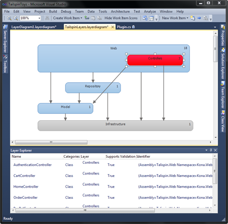228x224 pixels.
Task: Open the Toolbox side panel
Action: pyautogui.click(x=5, y=64)
